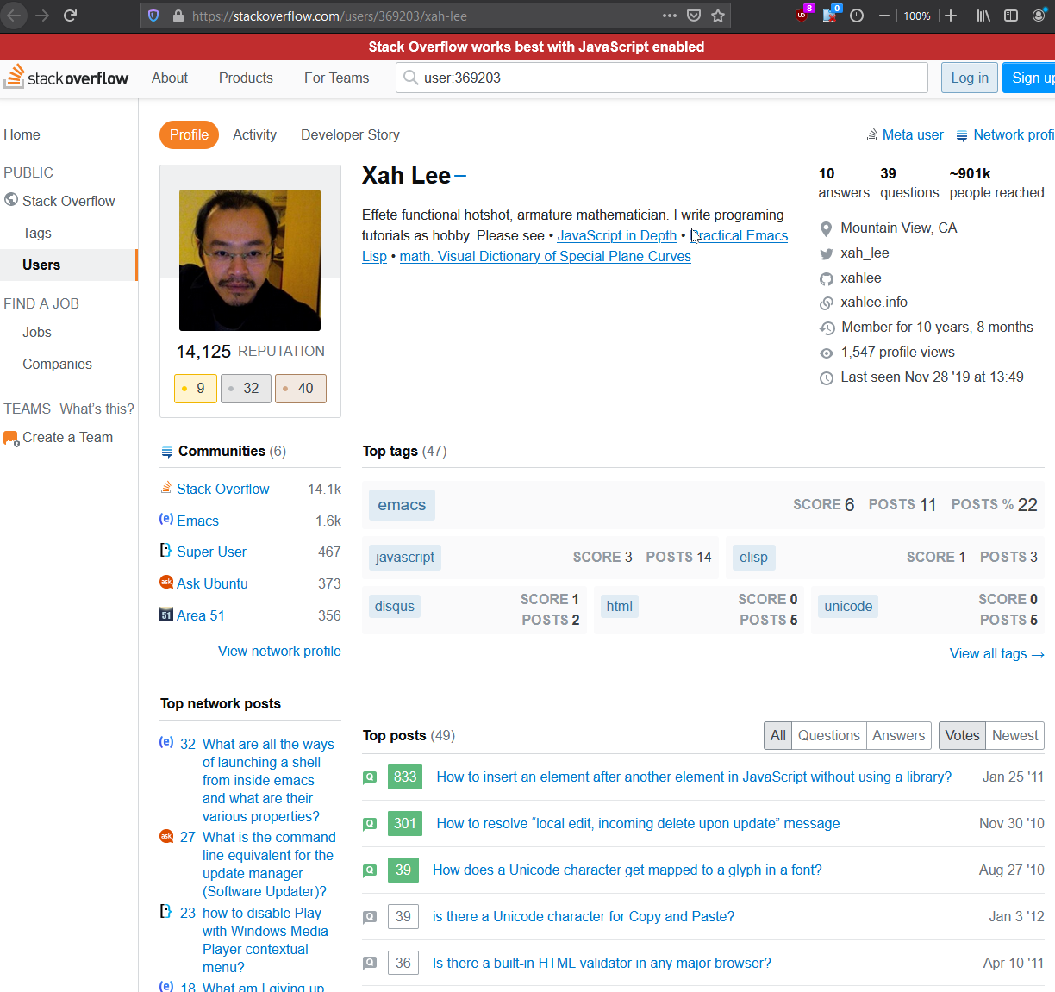Click the globe icon beside Stack Overflow

[11, 200]
